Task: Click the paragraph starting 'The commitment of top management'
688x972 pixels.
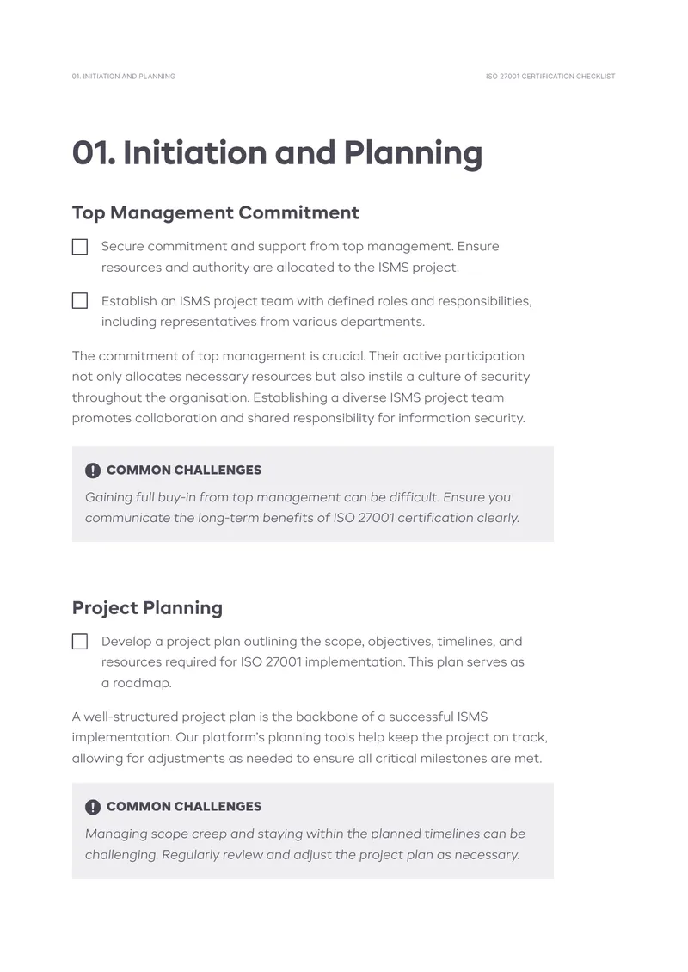Action: (301, 387)
